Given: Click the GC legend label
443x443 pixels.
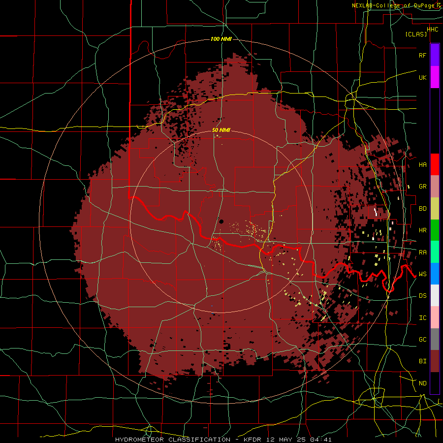Looking at the screenshot, I should click(x=422, y=340).
